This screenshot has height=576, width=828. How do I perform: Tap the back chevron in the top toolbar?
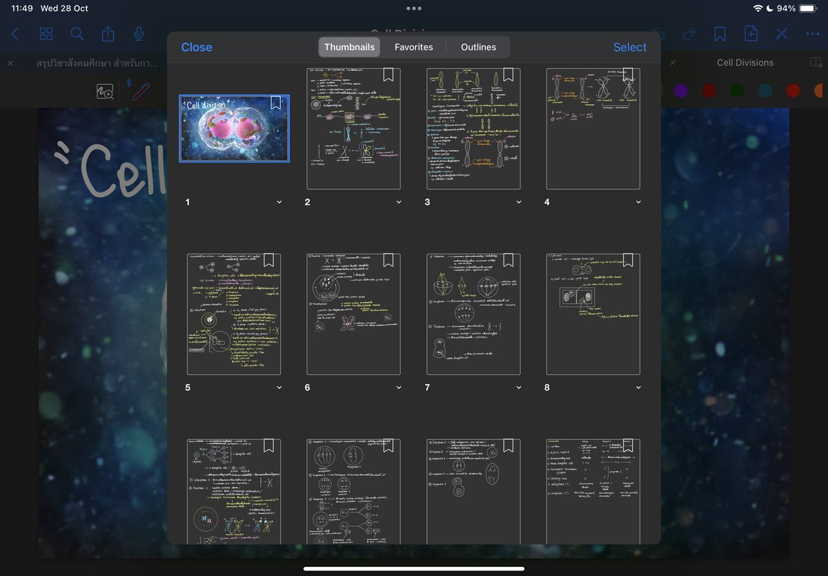coord(15,34)
